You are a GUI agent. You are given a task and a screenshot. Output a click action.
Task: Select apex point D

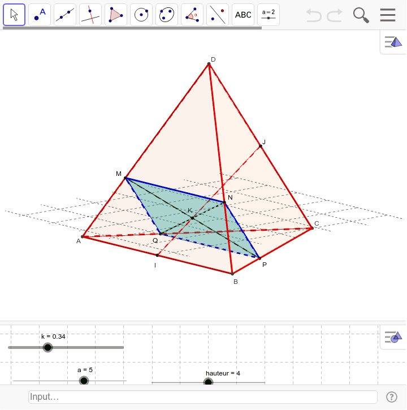pyautogui.click(x=209, y=64)
